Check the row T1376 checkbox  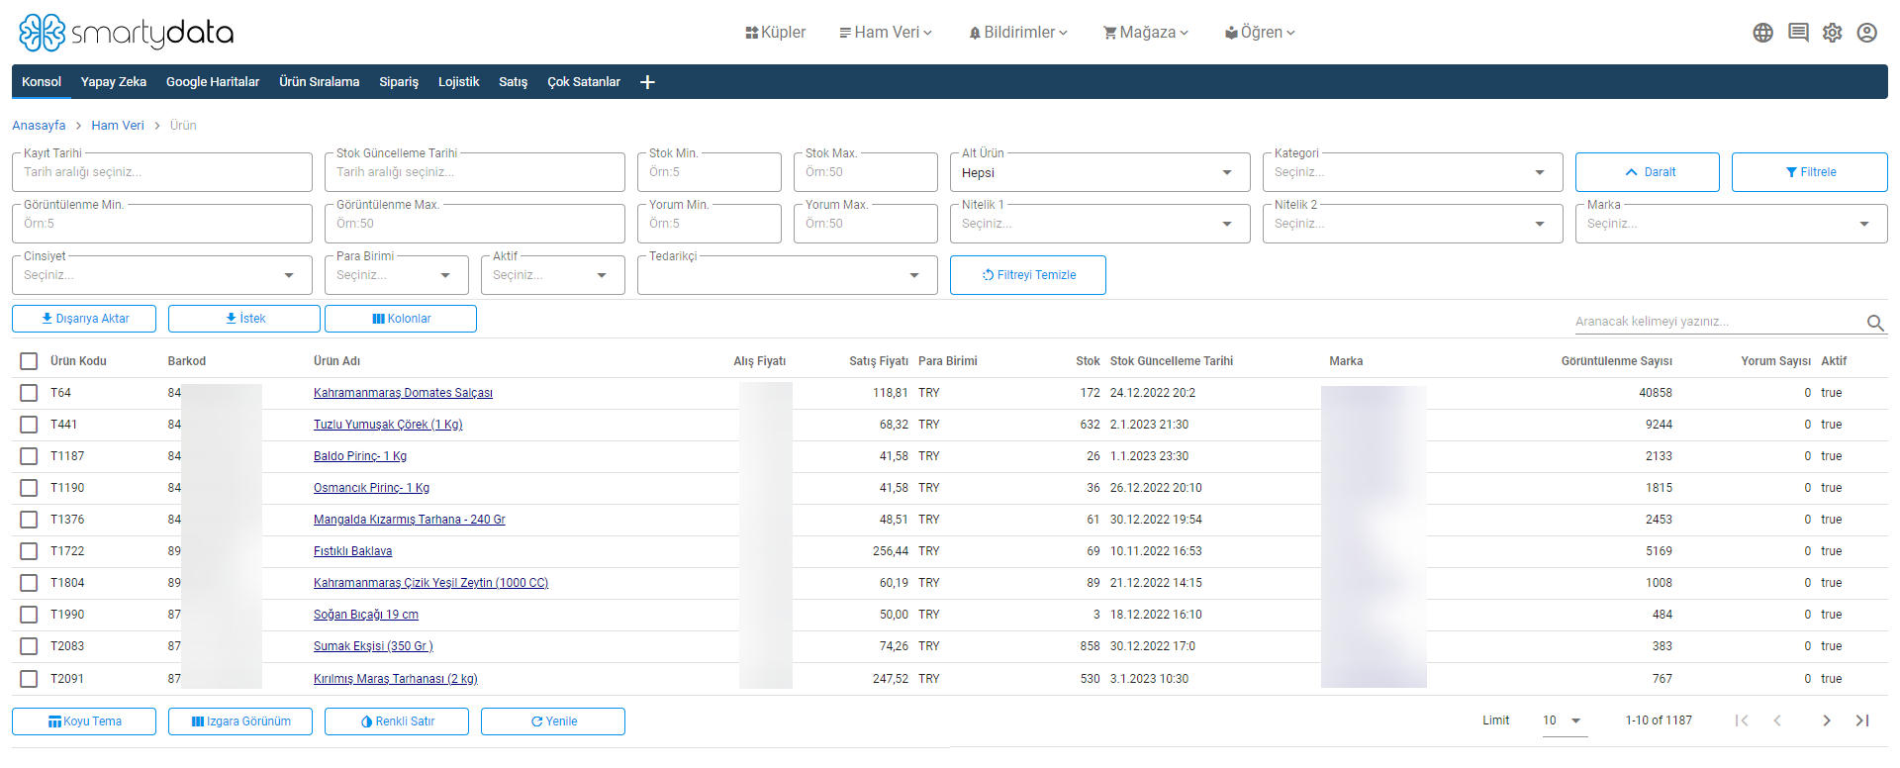click(29, 520)
